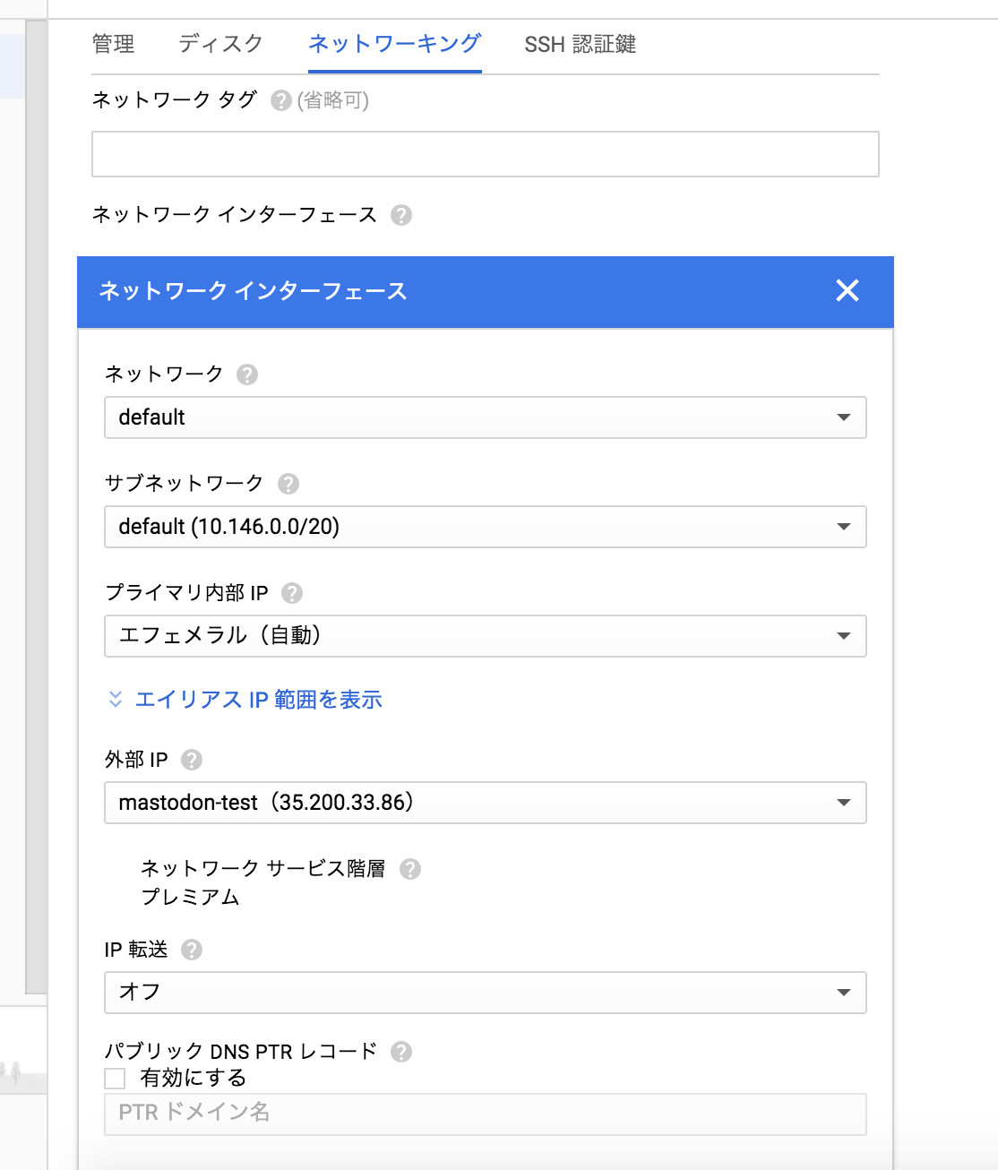The image size is (998, 1170).
Task: Click help icon next to プライマリ内部 IP
Action: [292, 593]
